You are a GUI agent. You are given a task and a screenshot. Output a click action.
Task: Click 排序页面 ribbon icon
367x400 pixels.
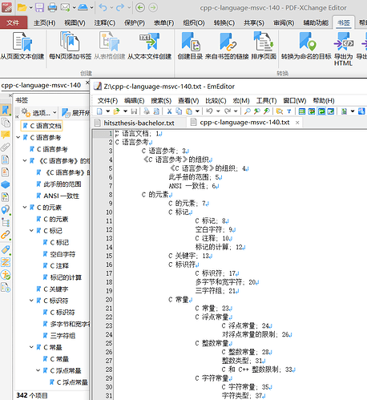click(x=264, y=46)
